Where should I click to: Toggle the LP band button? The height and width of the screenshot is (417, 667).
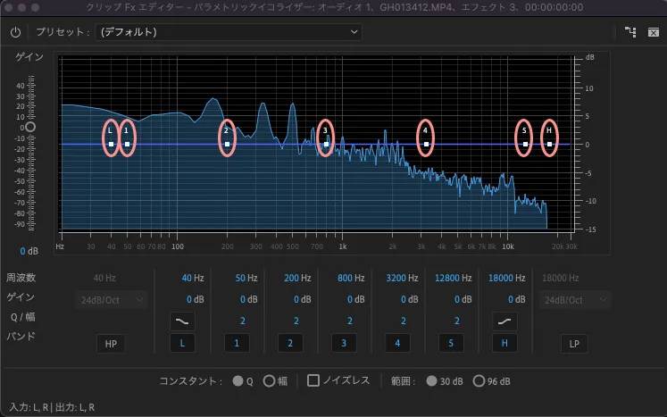pos(573,343)
